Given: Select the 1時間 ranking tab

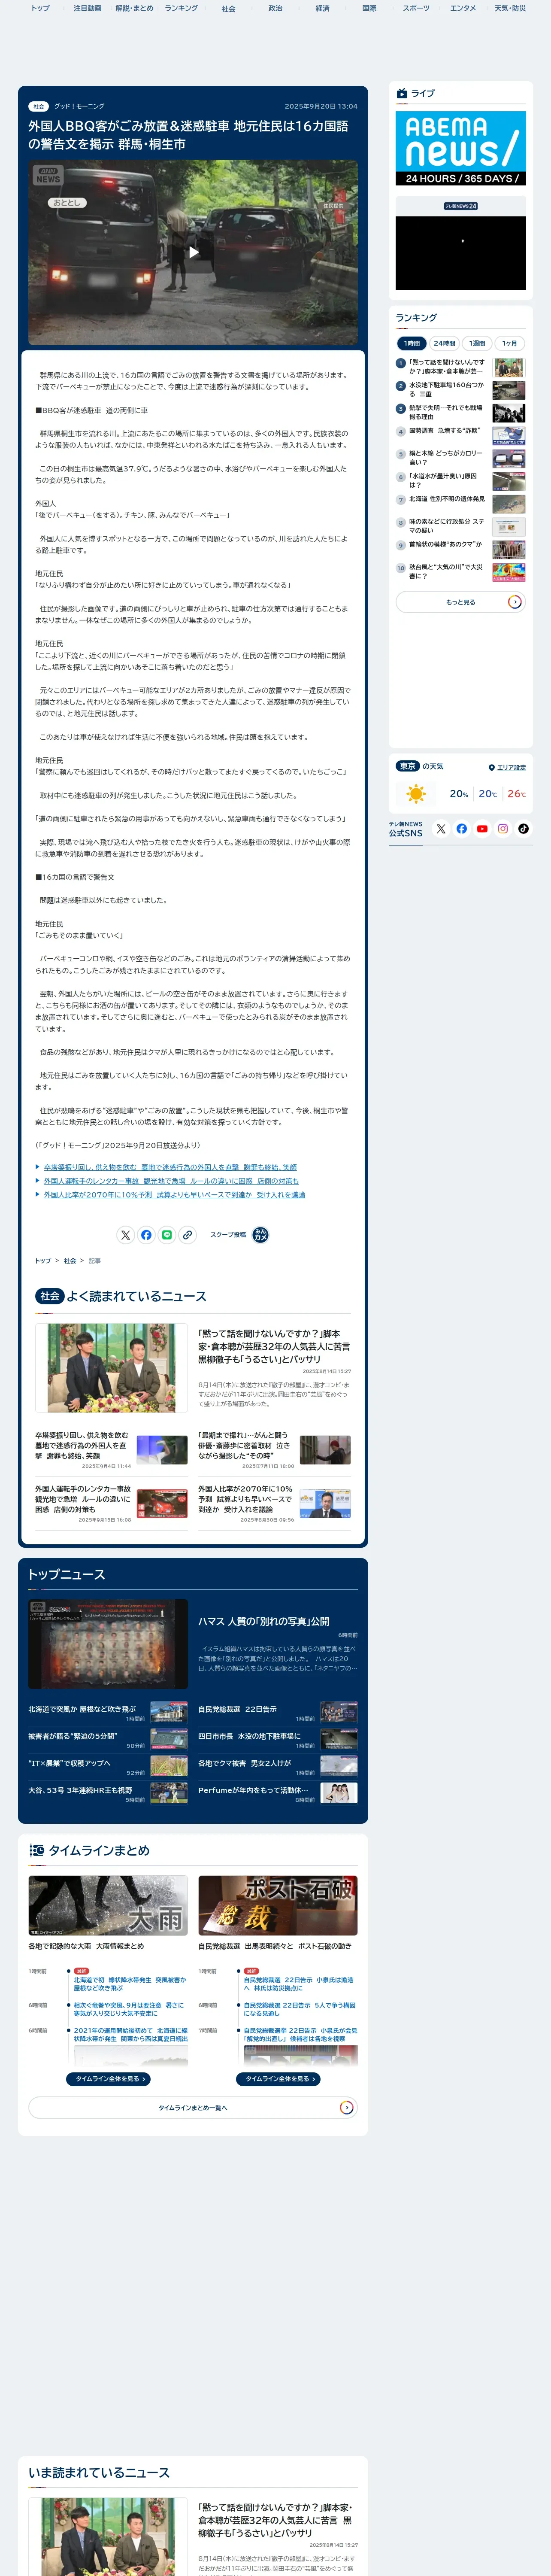Looking at the screenshot, I should pyautogui.click(x=412, y=343).
